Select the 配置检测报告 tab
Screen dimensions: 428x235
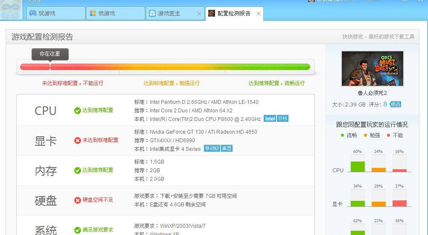point(234,13)
